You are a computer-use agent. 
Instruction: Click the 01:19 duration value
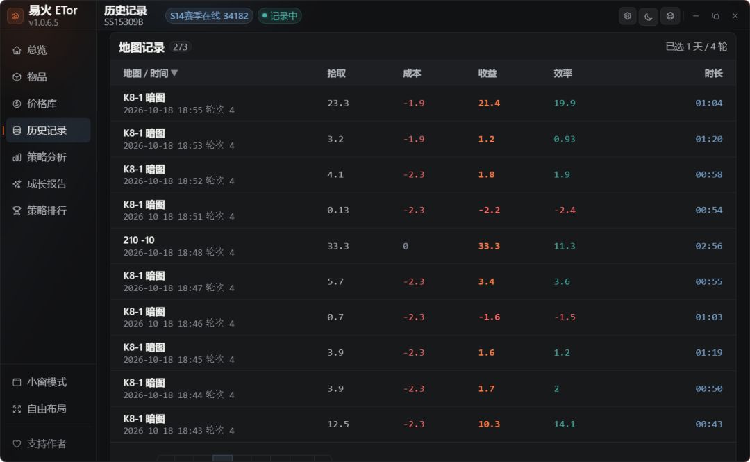(x=709, y=352)
